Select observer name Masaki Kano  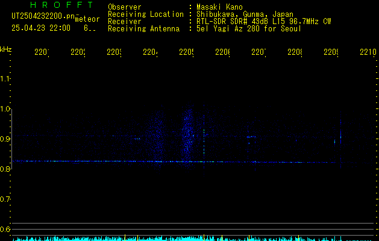click(x=219, y=7)
